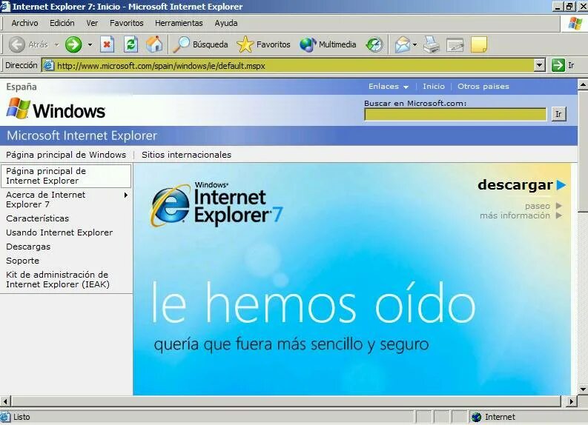588x425 pixels.
Task: Click vertical scrollbar down arrow
Action: pyautogui.click(x=583, y=389)
